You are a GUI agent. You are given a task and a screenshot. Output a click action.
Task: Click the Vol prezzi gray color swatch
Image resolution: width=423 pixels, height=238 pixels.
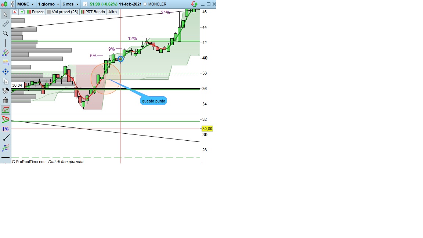click(49, 12)
